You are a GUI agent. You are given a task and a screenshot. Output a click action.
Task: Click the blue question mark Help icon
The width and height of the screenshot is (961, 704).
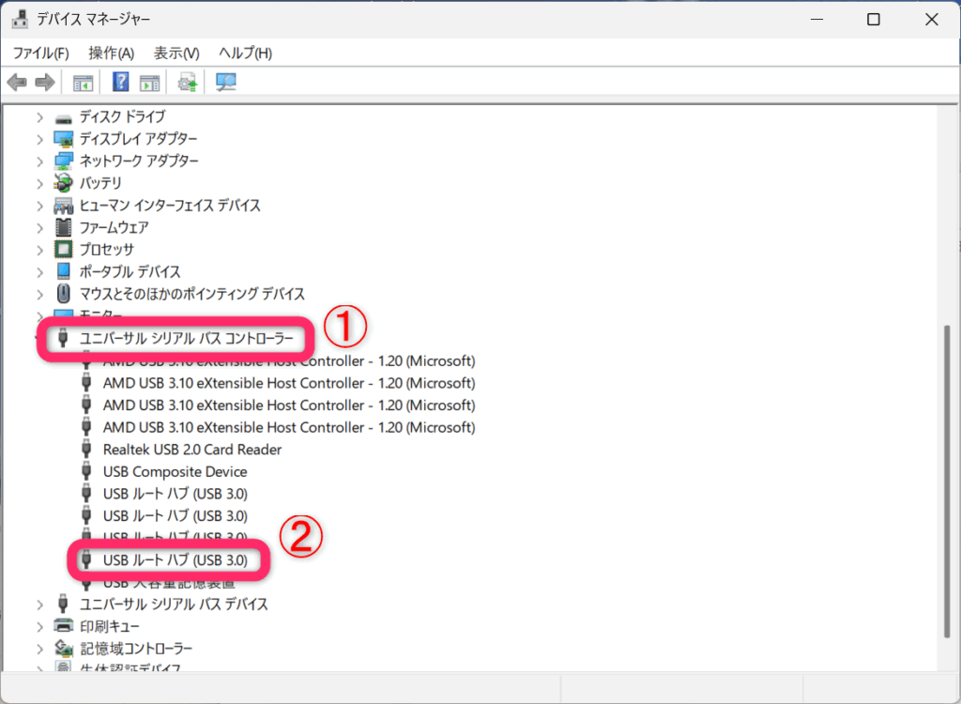coord(121,83)
